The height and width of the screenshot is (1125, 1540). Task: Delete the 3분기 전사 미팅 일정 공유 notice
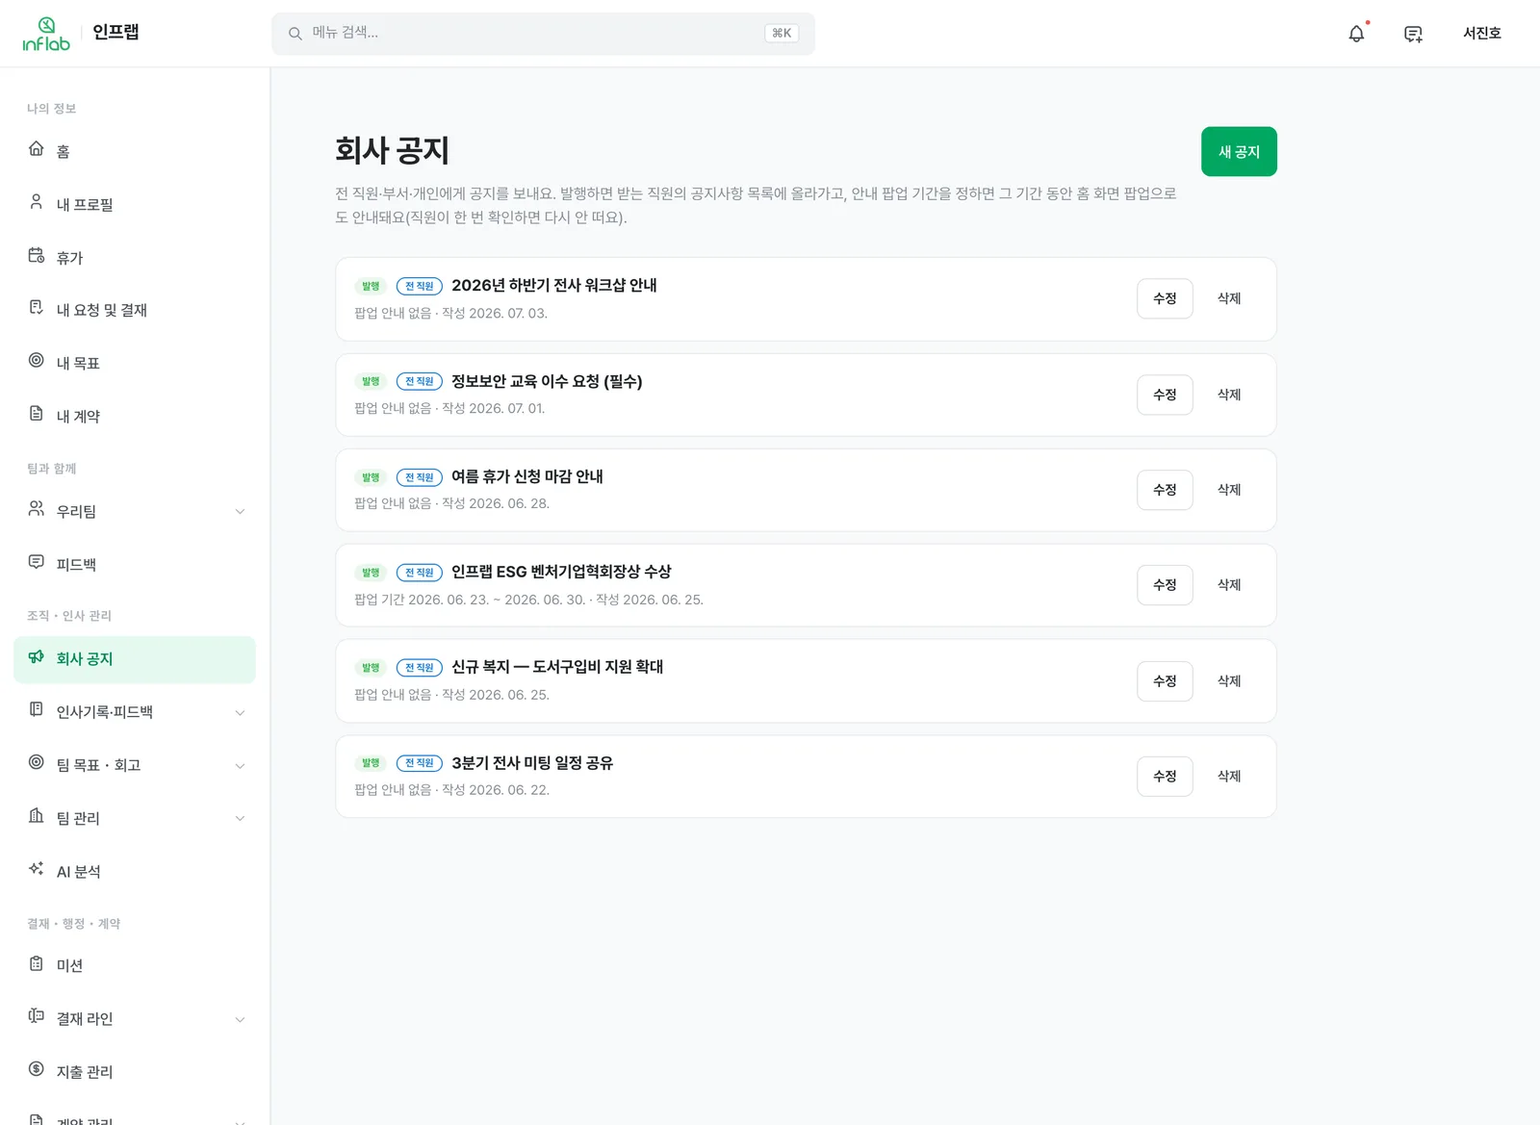(x=1229, y=777)
